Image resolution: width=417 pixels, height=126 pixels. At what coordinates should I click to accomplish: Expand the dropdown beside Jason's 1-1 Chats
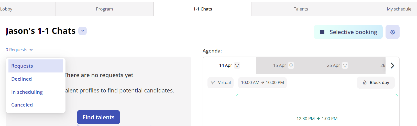tap(82, 31)
